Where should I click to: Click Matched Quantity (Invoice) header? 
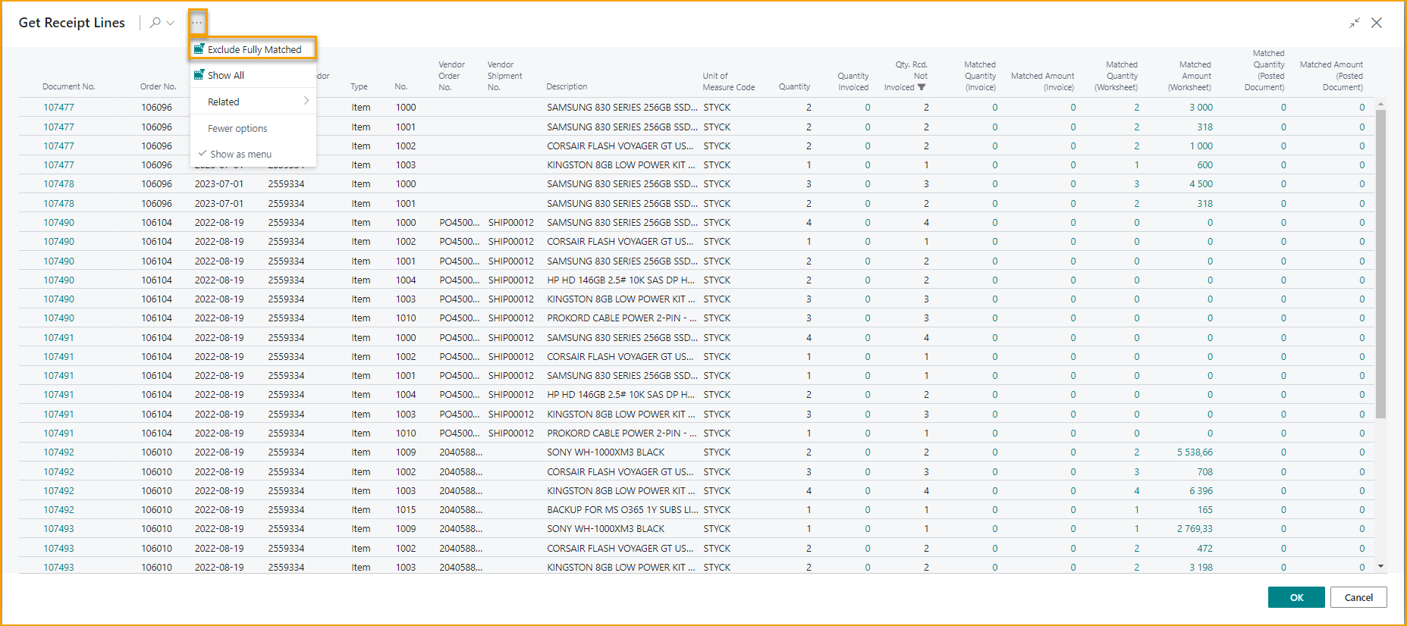pos(980,76)
